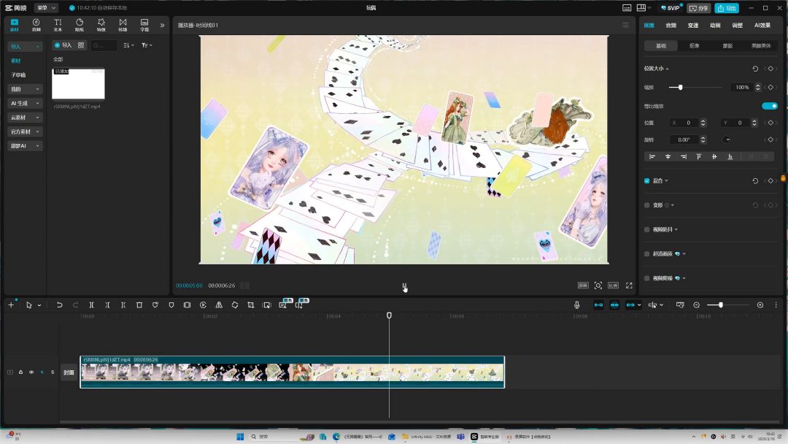Toggle track visibility eye icon

[31, 372]
